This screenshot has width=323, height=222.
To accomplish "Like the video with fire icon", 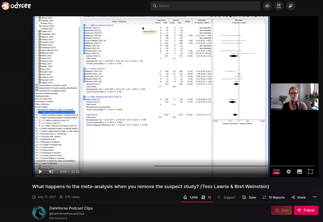I will tap(190, 197).
